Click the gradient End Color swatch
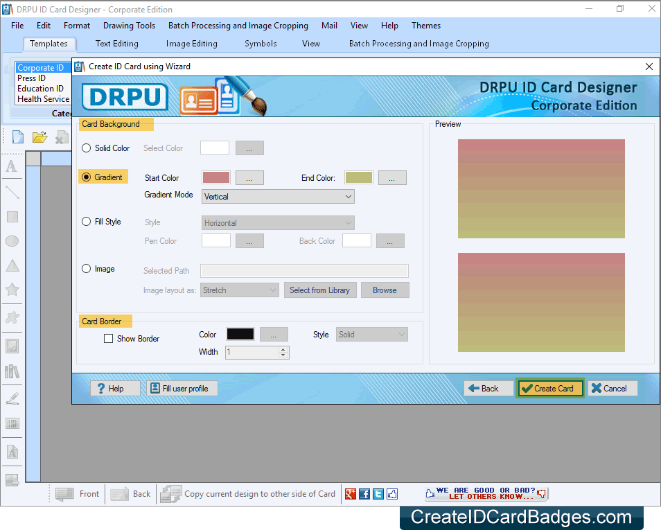 [359, 177]
